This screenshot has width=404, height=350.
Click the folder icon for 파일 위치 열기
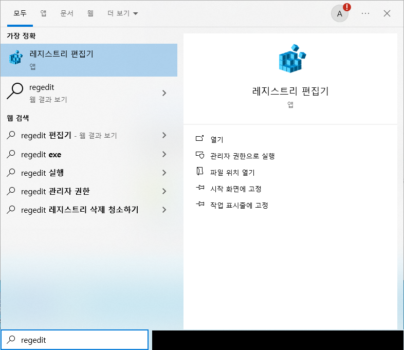[x=199, y=171]
